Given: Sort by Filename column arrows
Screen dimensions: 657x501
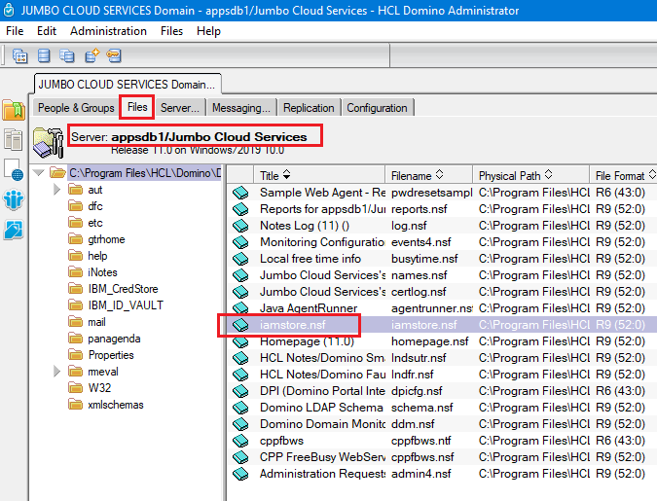Looking at the screenshot, I should pos(439,175).
